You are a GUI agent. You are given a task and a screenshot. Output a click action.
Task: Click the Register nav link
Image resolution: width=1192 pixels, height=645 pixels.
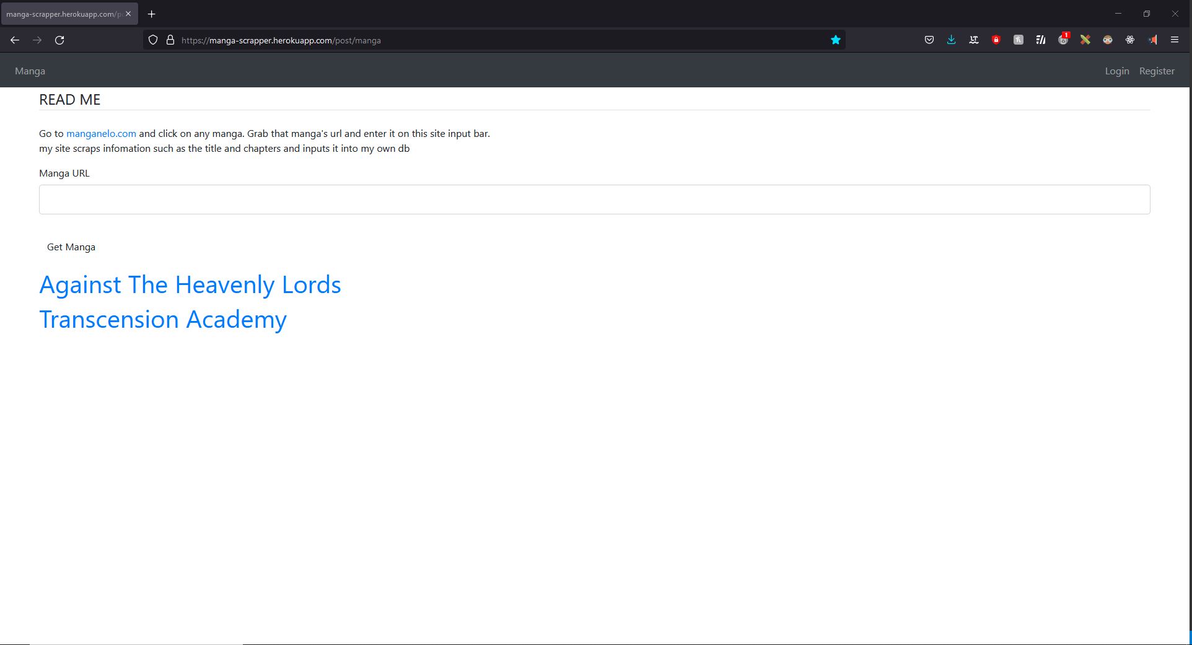pyautogui.click(x=1156, y=71)
